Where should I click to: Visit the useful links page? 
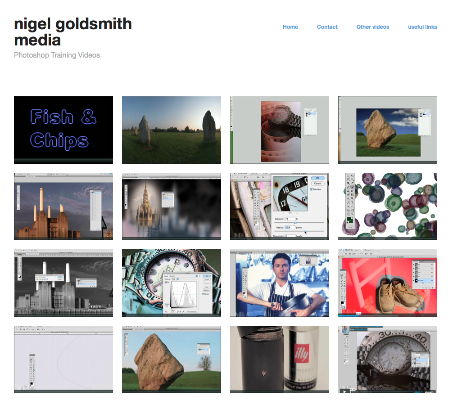coord(422,27)
